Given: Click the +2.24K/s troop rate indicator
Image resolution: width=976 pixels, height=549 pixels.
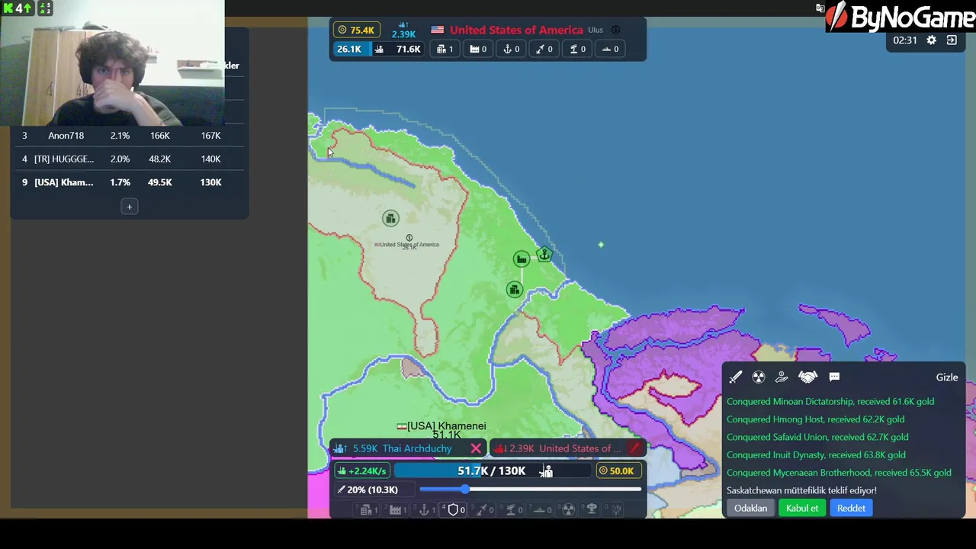Looking at the screenshot, I should (361, 471).
